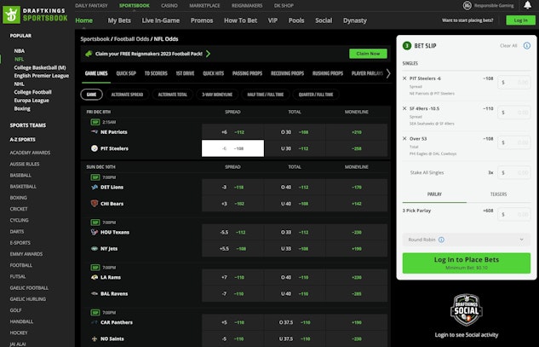Screen dimensions: 539x347
Task: Open the Round Robin dropdown
Action: (466, 240)
